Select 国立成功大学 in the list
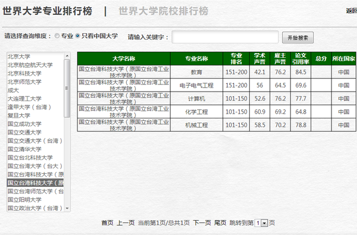357x235 pixels. (x=24, y=124)
